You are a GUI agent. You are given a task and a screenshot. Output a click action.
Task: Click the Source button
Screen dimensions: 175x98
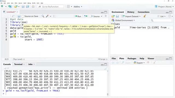(x=95, y=16)
